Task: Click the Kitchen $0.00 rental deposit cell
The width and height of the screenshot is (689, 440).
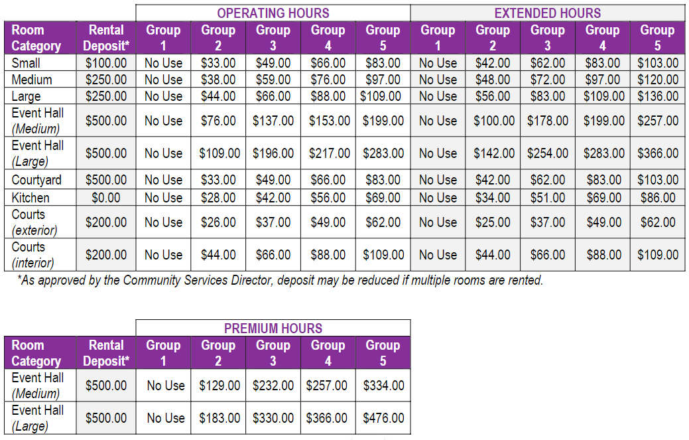Action: tap(106, 198)
